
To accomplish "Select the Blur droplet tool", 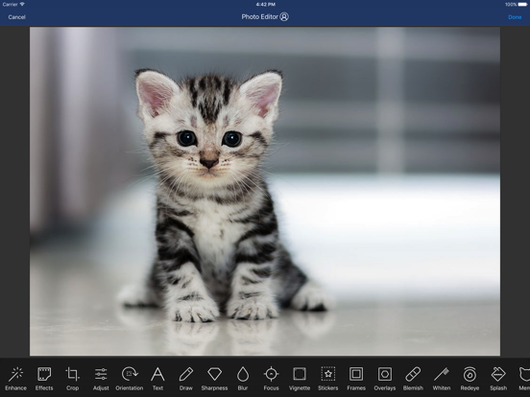I will pyautogui.click(x=243, y=379).
